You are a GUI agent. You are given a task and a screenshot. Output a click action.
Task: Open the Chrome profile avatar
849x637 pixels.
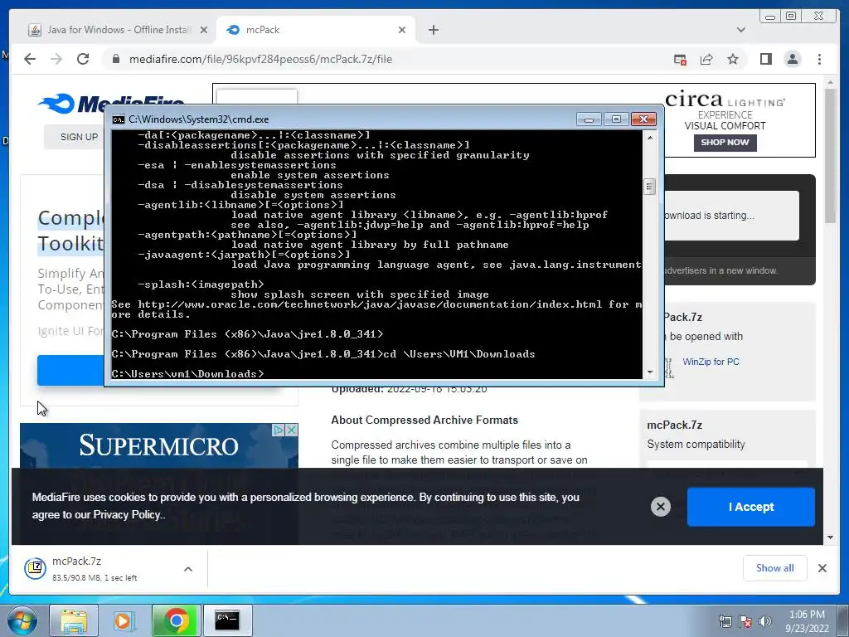(x=792, y=59)
